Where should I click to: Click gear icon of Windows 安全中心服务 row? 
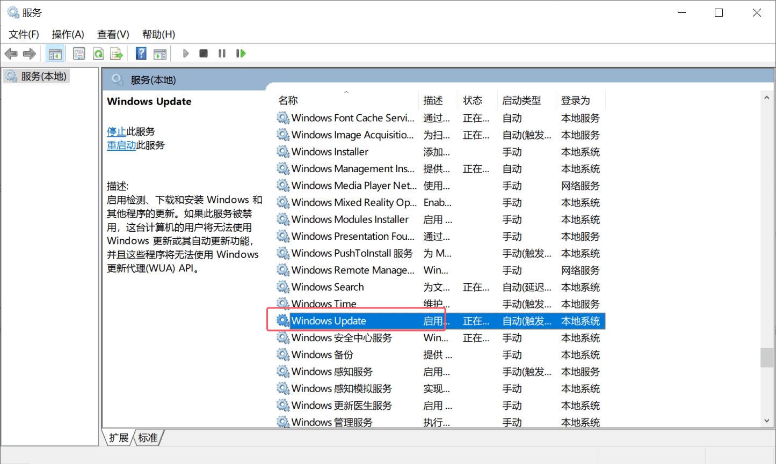[283, 338]
